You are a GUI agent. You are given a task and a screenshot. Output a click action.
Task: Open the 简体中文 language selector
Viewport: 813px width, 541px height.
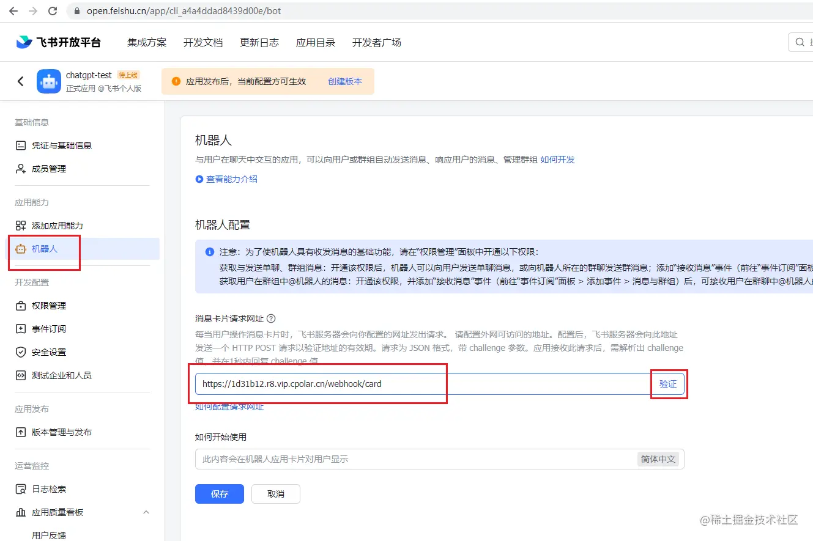click(x=658, y=459)
